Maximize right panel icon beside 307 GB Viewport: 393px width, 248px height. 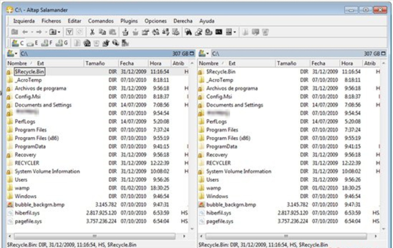coord(384,54)
